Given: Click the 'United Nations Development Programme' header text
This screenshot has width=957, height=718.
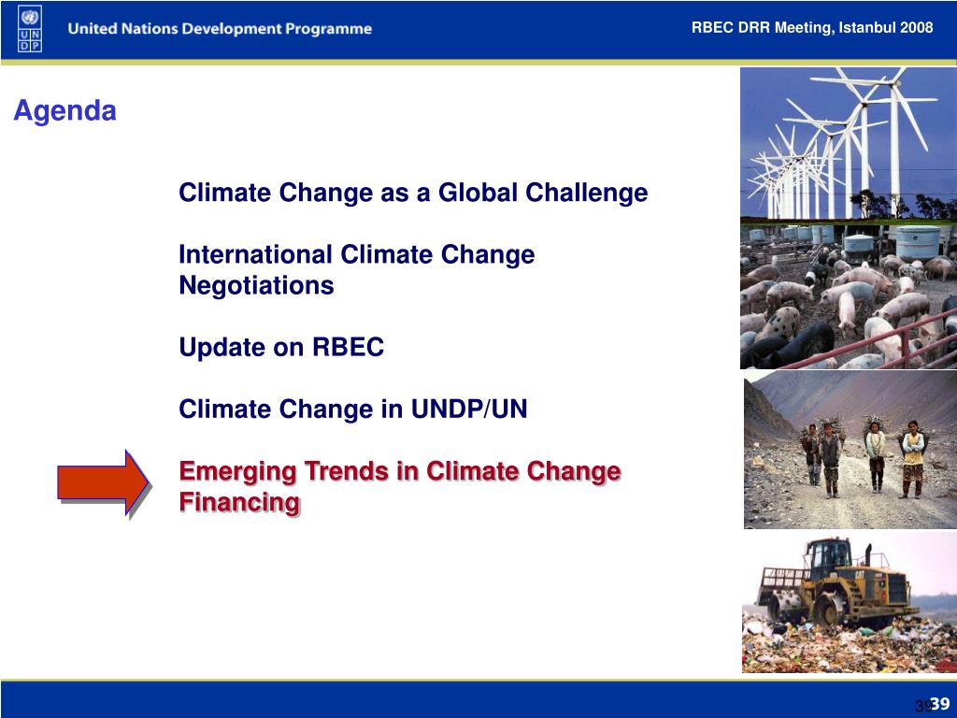Looking at the screenshot, I should [x=220, y=29].
